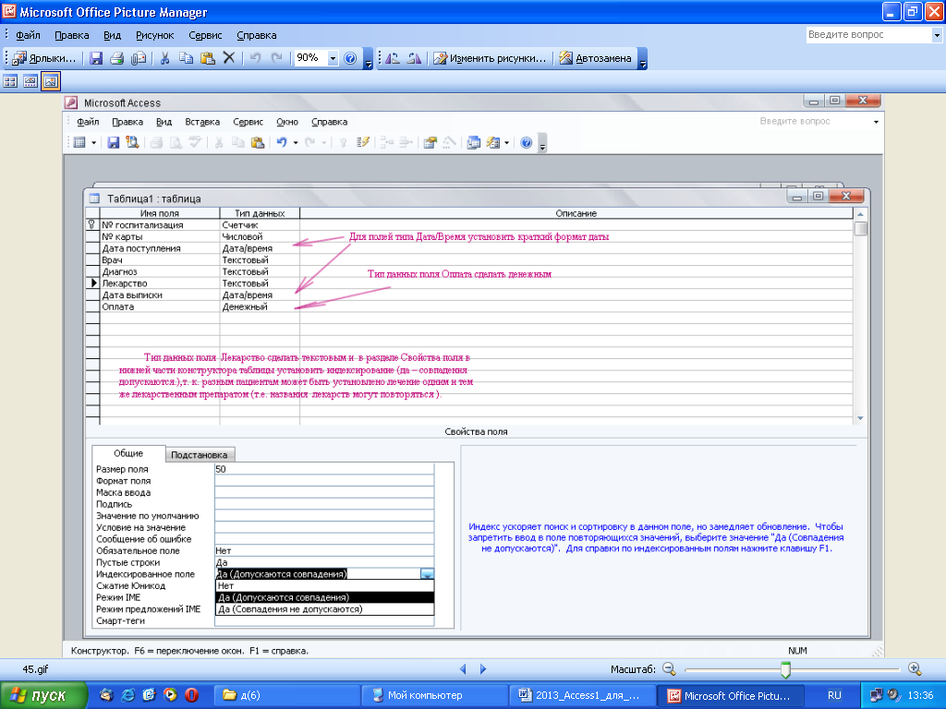Click the Cut scissors icon in Picture Manager
946x709 pixels.
164,58
